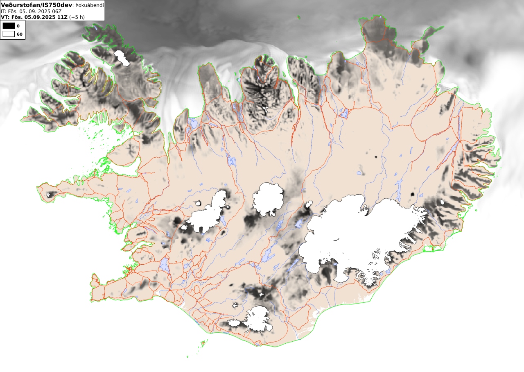This screenshot has width=524, height=372.
Task: Click the black legend swatch labeled 0
Action: (9, 26)
